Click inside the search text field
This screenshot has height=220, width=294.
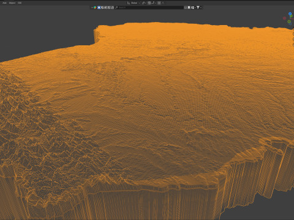coord(150,7)
